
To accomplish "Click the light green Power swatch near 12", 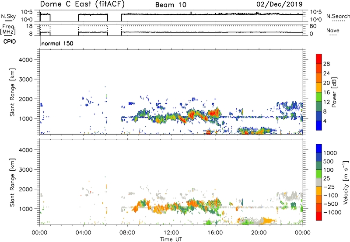I will point(319,97).
